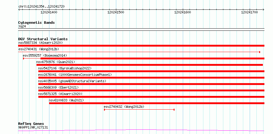Click the DGV Structural Variants track title
The width and height of the screenshot is (273, 134).
tap(43, 39)
